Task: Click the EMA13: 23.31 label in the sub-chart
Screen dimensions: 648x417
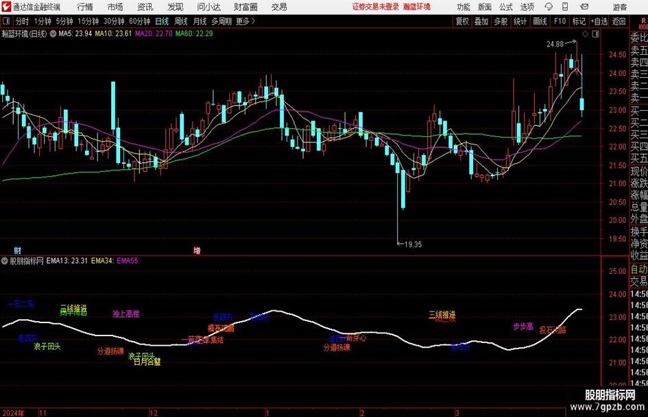Action: tap(67, 260)
